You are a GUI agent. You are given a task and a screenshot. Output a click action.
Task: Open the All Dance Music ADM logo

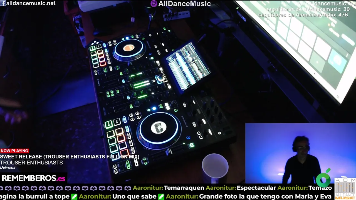pos(345,189)
